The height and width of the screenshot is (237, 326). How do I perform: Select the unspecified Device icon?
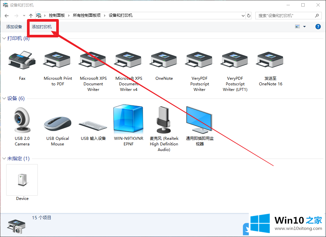click(x=22, y=180)
